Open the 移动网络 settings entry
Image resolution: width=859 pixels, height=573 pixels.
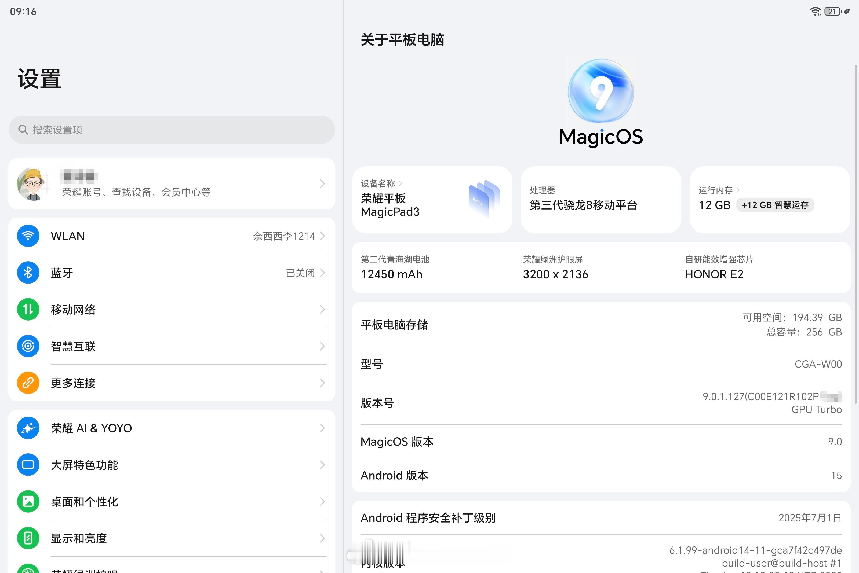(x=172, y=310)
